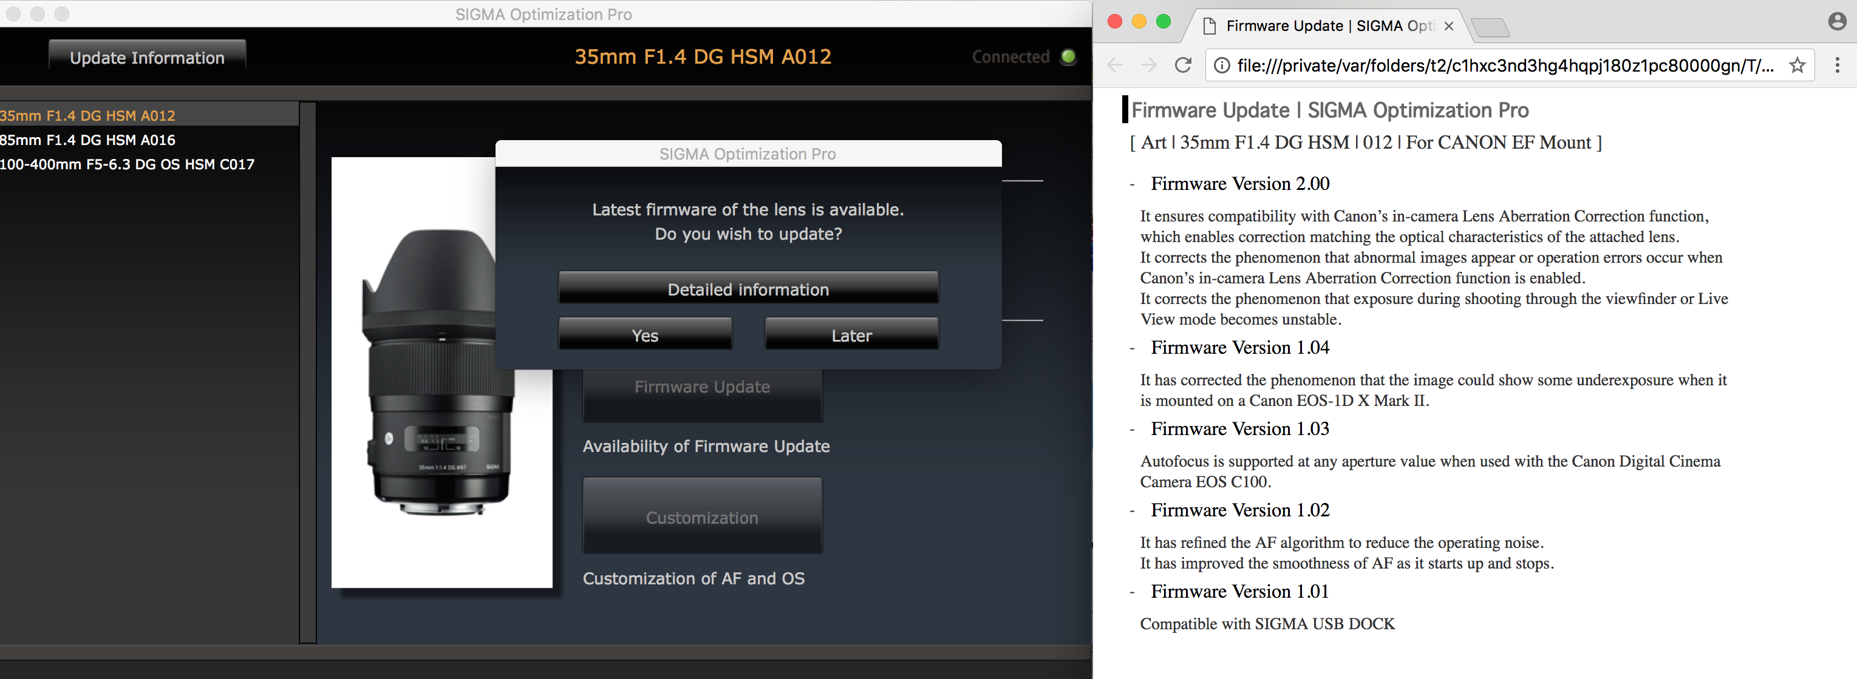This screenshot has height=679, width=1857.
Task: Close the Firmware Update browser tab
Action: tap(1449, 26)
